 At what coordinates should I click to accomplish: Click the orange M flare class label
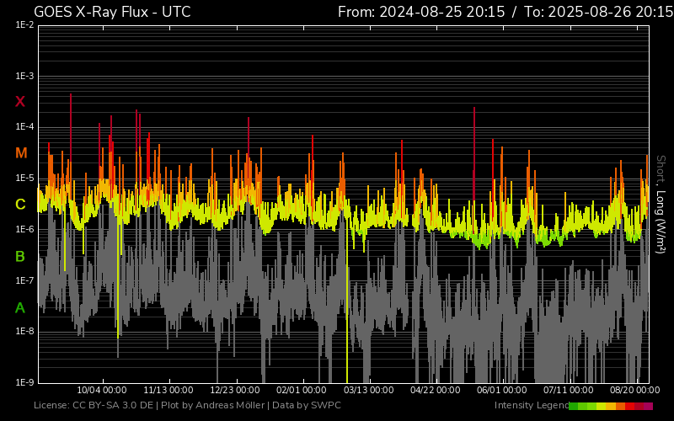(x=20, y=153)
